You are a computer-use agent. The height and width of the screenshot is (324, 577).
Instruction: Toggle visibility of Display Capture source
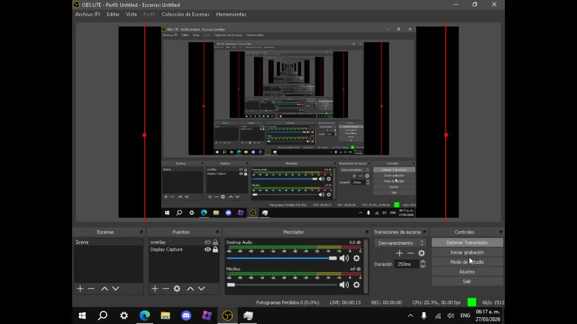(x=208, y=249)
